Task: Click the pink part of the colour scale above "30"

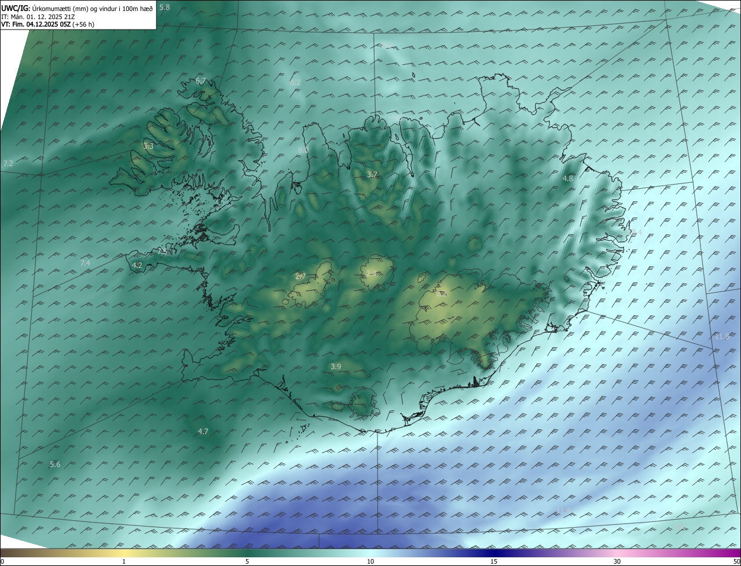Action: pyautogui.click(x=617, y=553)
